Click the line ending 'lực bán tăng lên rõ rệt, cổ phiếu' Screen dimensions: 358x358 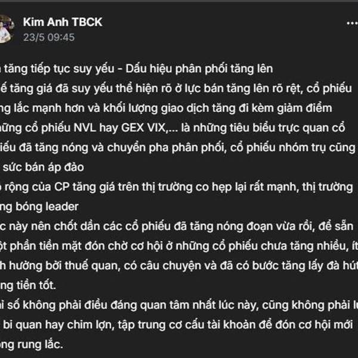[x=176, y=88]
